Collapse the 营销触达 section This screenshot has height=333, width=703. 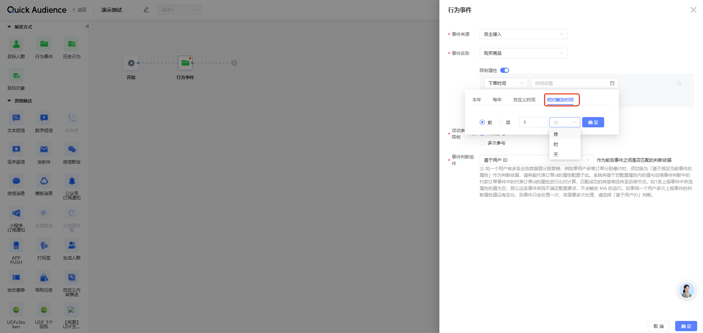(x=9, y=101)
